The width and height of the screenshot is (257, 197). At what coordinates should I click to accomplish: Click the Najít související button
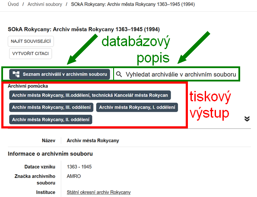(x=31, y=41)
